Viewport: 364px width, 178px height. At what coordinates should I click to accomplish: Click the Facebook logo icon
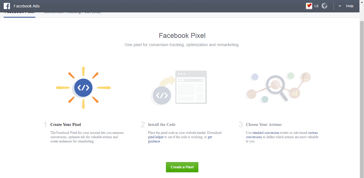point(7,6)
